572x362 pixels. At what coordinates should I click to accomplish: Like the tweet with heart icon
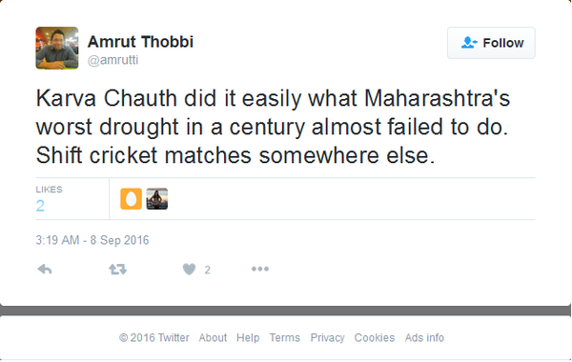[189, 270]
